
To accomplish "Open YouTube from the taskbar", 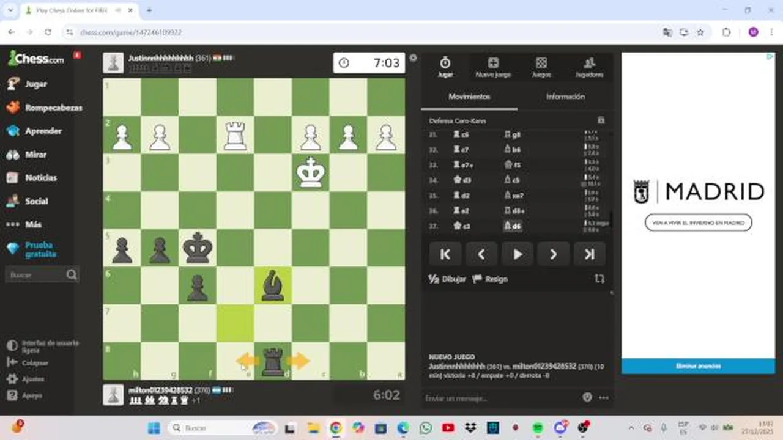I will pyautogui.click(x=448, y=428).
